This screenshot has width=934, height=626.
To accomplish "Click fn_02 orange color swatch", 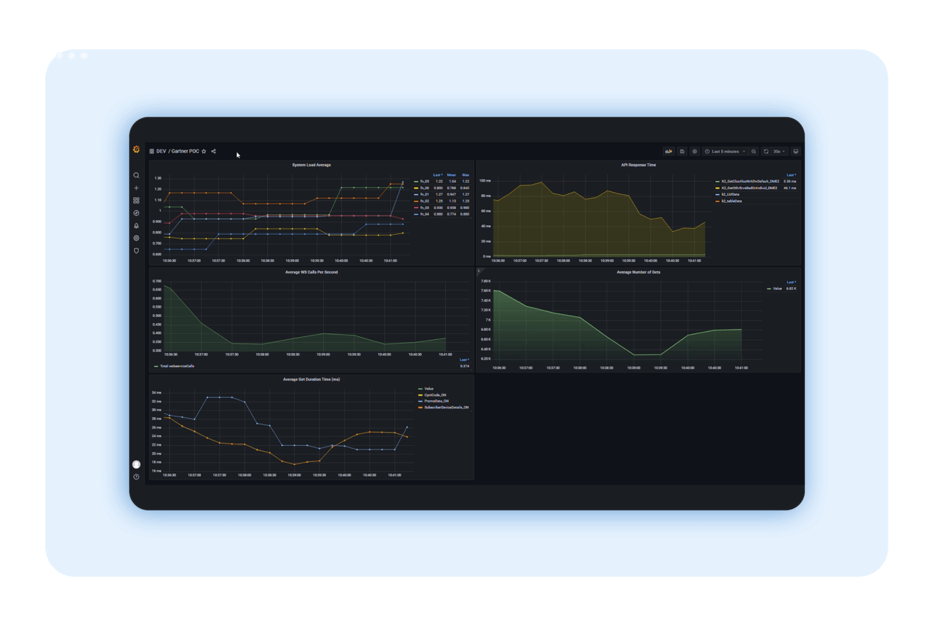I will coord(416,201).
